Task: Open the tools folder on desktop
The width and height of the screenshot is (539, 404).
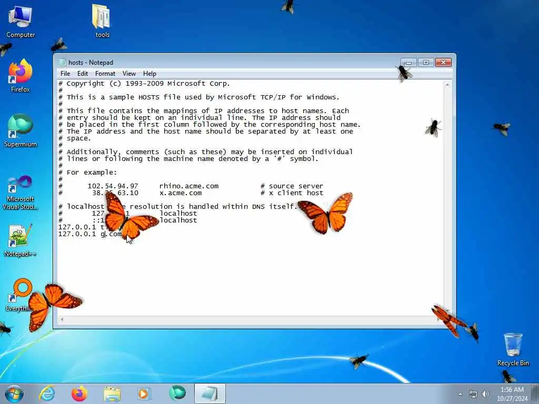Action: 102,21
